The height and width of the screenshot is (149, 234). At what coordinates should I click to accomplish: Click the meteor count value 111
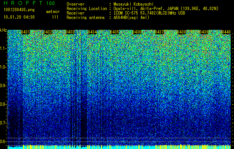point(55,17)
